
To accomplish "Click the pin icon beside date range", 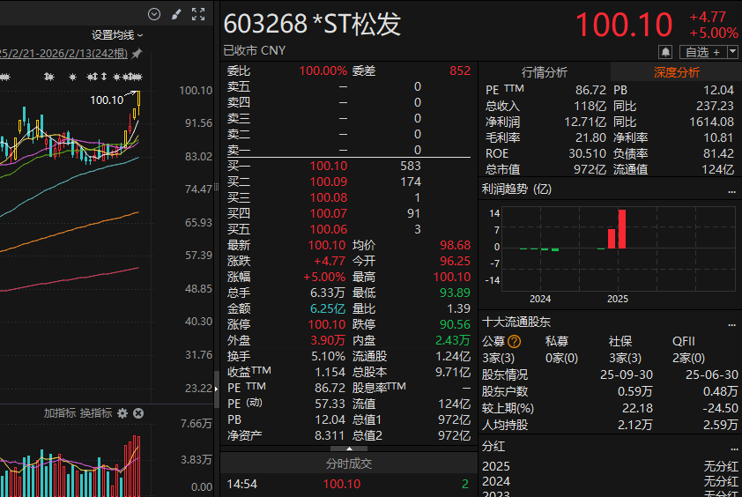I will pos(137,54).
